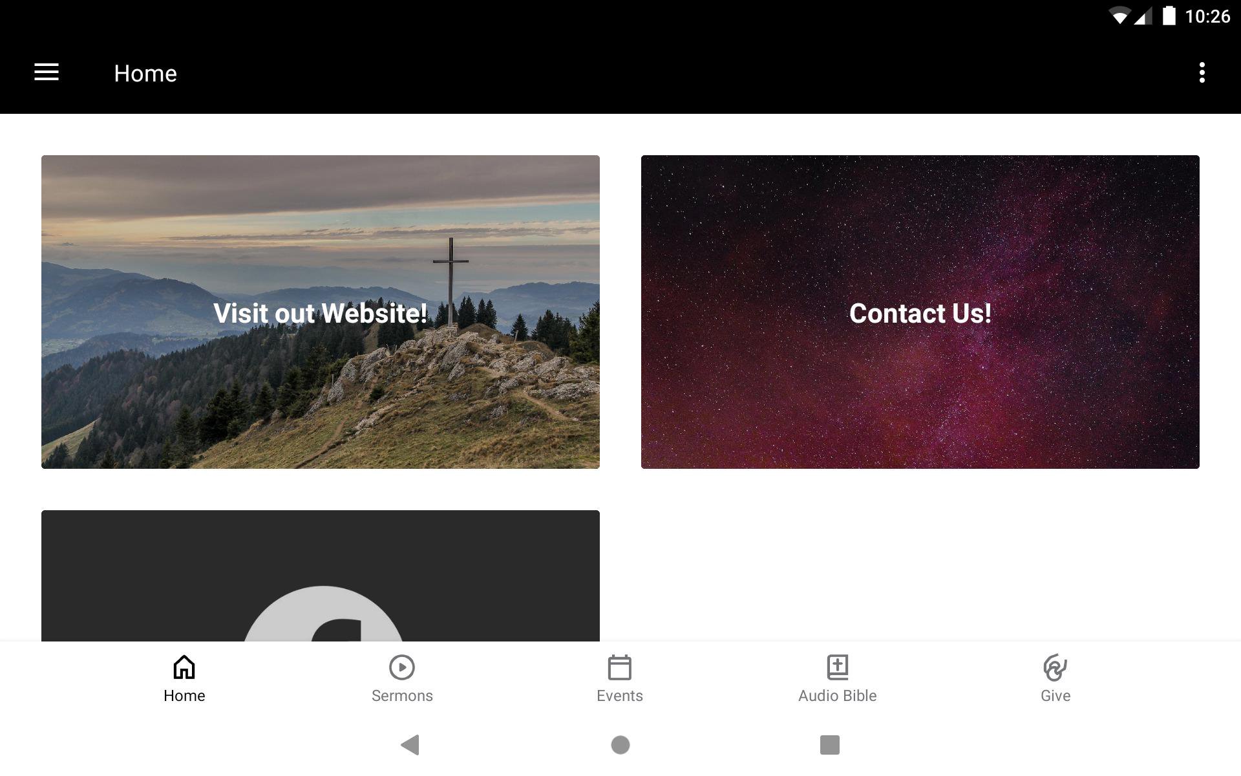Tap the Android home circle button
Screen dimensions: 1241x776
pos(620,745)
